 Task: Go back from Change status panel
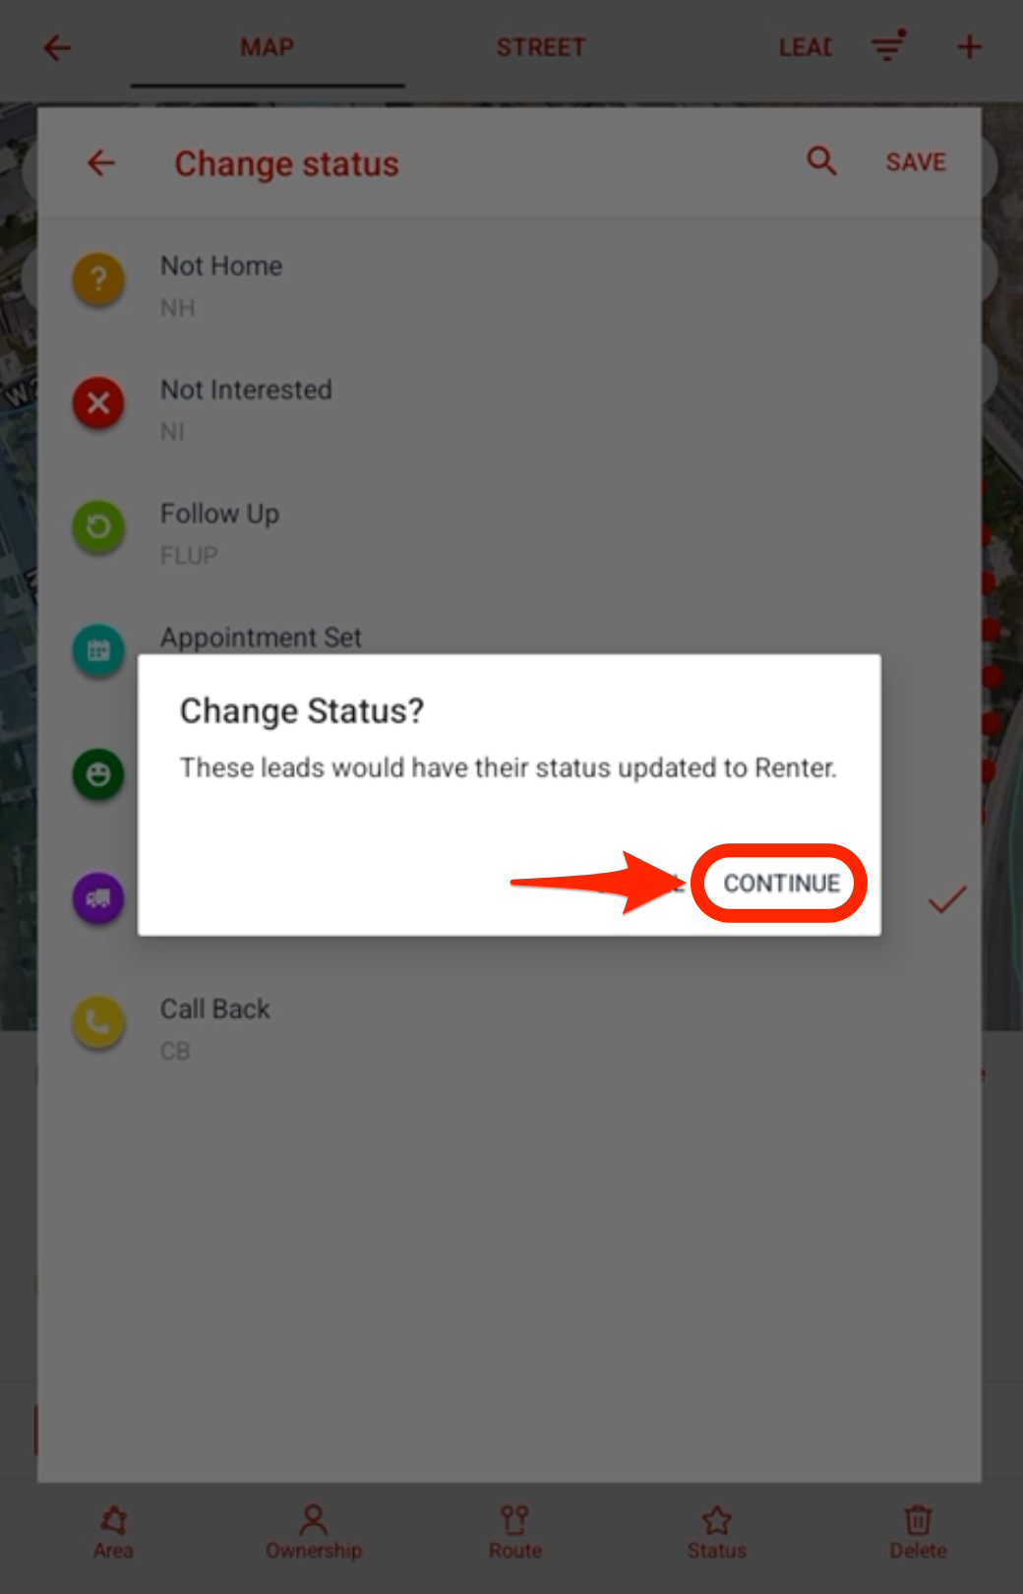[x=101, y=162]
